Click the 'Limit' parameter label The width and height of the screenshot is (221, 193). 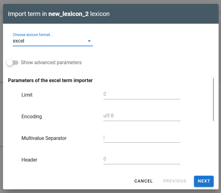tap(27, 95)
